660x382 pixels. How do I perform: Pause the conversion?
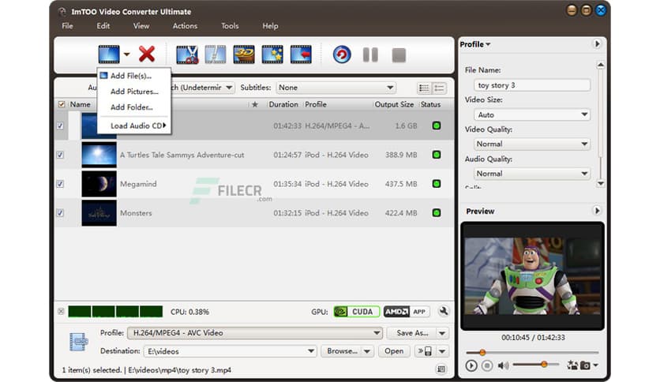(x=370, y=54)
